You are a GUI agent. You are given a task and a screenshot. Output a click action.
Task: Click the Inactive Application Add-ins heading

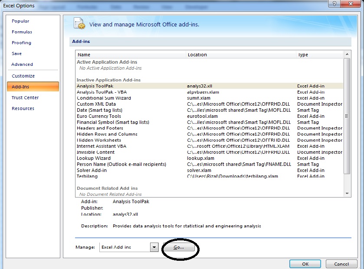point(108,80)
